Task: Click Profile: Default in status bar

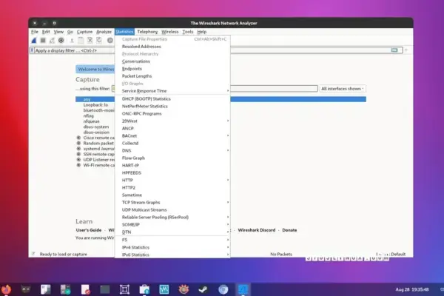Action: [x=391, y=254]
